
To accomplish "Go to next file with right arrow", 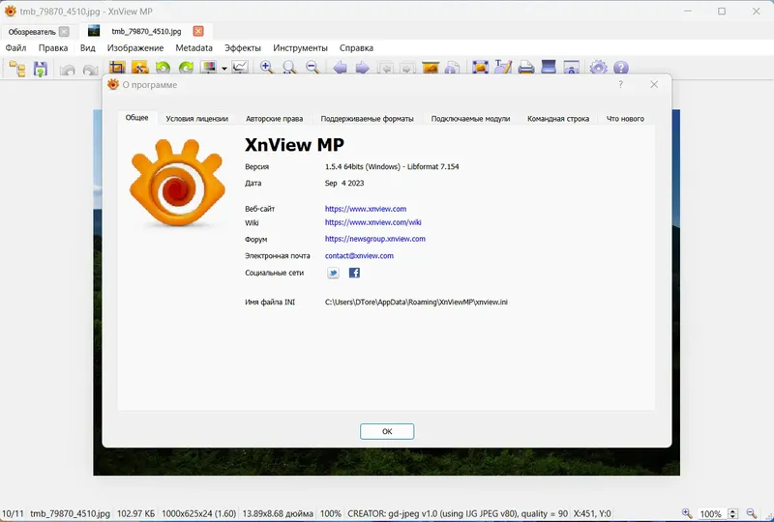I will pyautogui.click(x=362, y=68).
